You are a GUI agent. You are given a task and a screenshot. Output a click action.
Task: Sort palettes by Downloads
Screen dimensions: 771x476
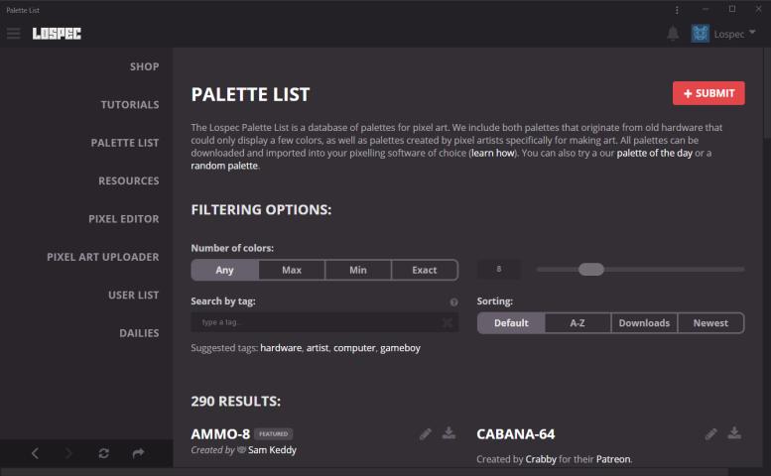click(x=644, y=323)
